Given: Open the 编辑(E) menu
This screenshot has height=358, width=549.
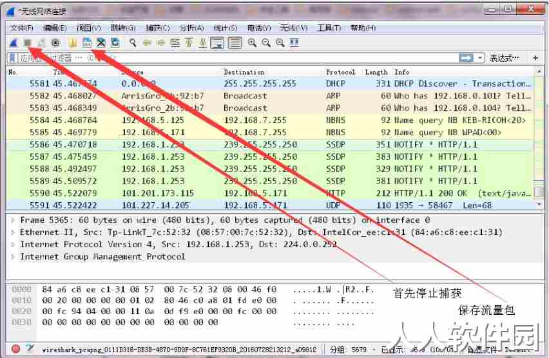Looking at the screenshot, I should pyautogui.click(x=55, y=28).
